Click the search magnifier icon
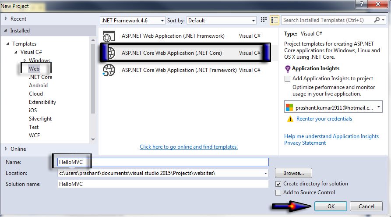This screenshot has width=391, height=217. (x=377, y=20)
